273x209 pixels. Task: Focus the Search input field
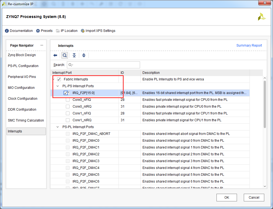pos(103,65)
